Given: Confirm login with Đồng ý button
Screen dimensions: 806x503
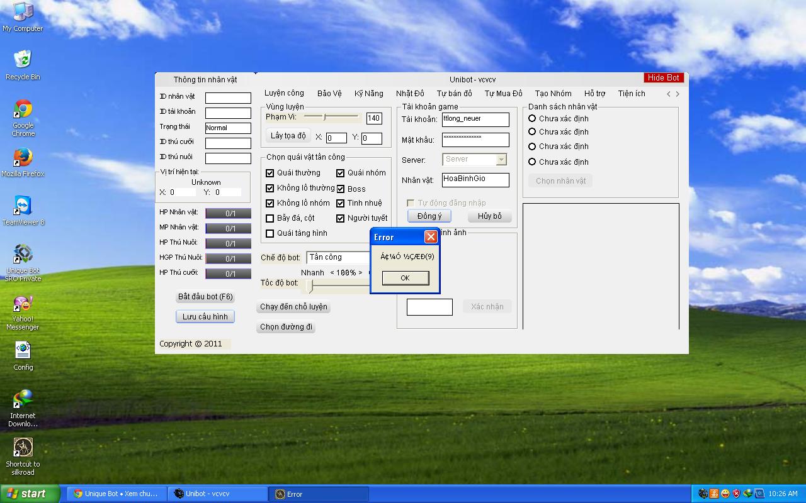Looking at the screenshot, I should click(x=429, y=216).
